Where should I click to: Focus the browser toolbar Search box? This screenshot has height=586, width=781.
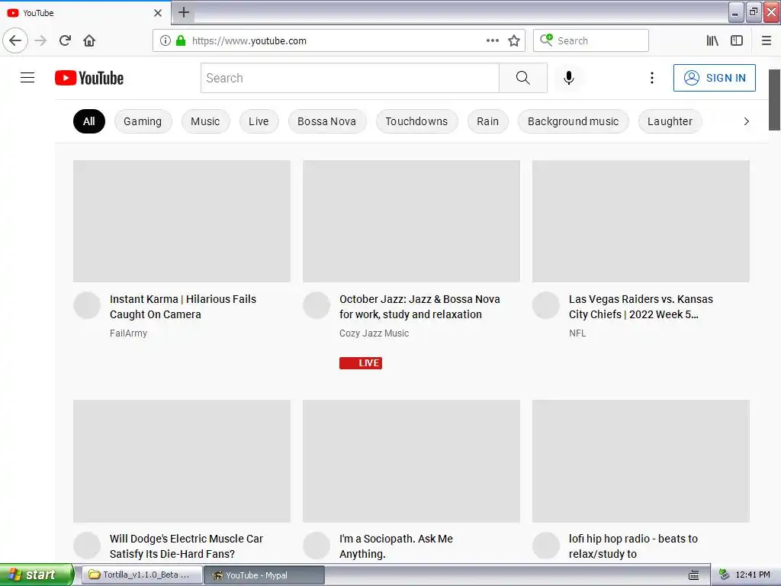click(x=591, y=41)
